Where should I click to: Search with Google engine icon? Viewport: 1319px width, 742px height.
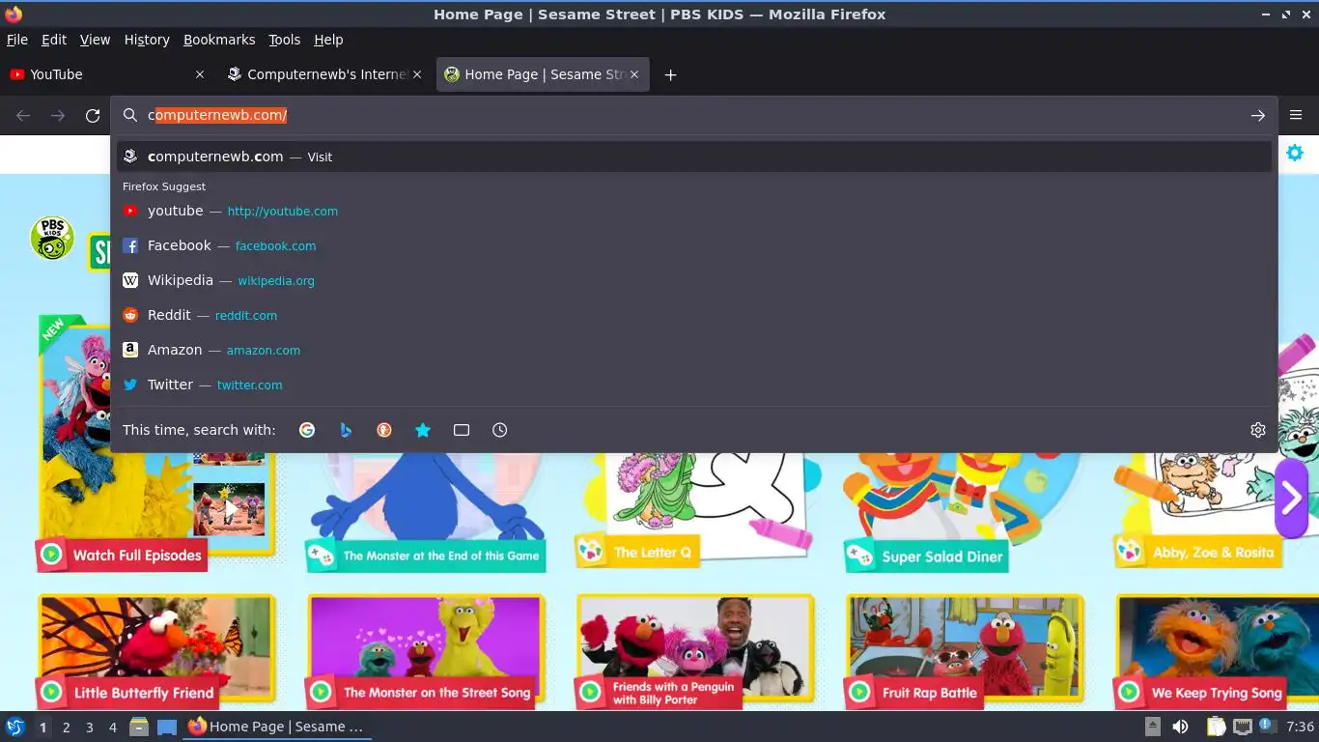[307, 430]
